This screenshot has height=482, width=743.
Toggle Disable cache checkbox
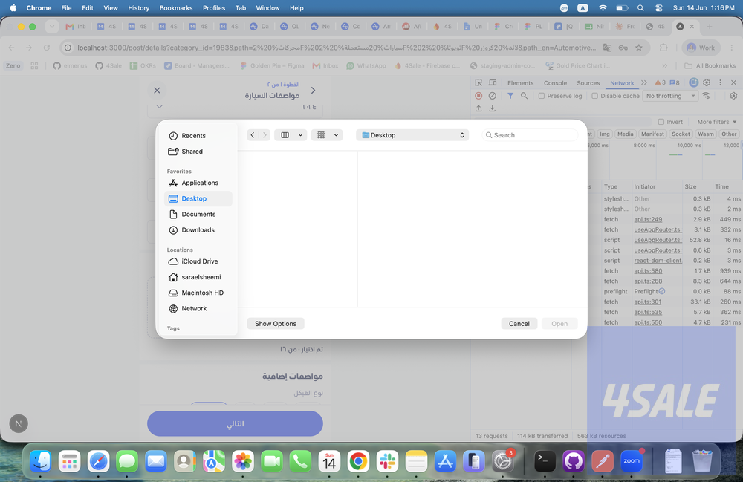click(x=594, y=96)
